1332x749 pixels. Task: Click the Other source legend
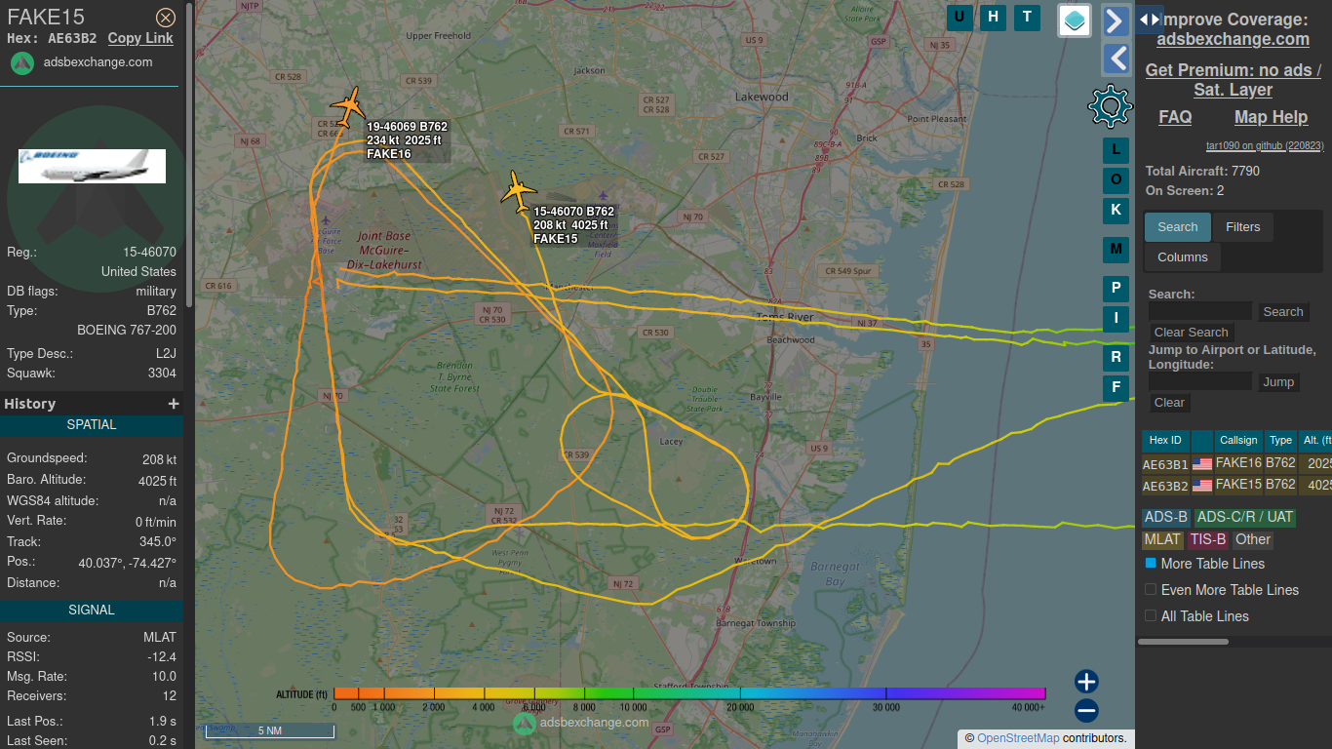coord(1253,539)
